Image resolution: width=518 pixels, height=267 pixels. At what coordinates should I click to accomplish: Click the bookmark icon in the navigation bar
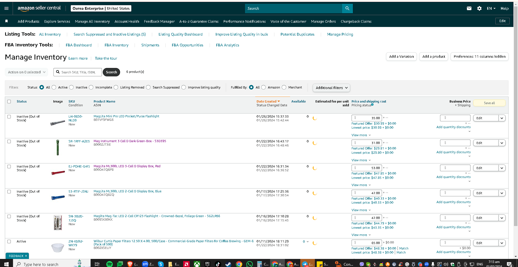click(x=6, y=21)
